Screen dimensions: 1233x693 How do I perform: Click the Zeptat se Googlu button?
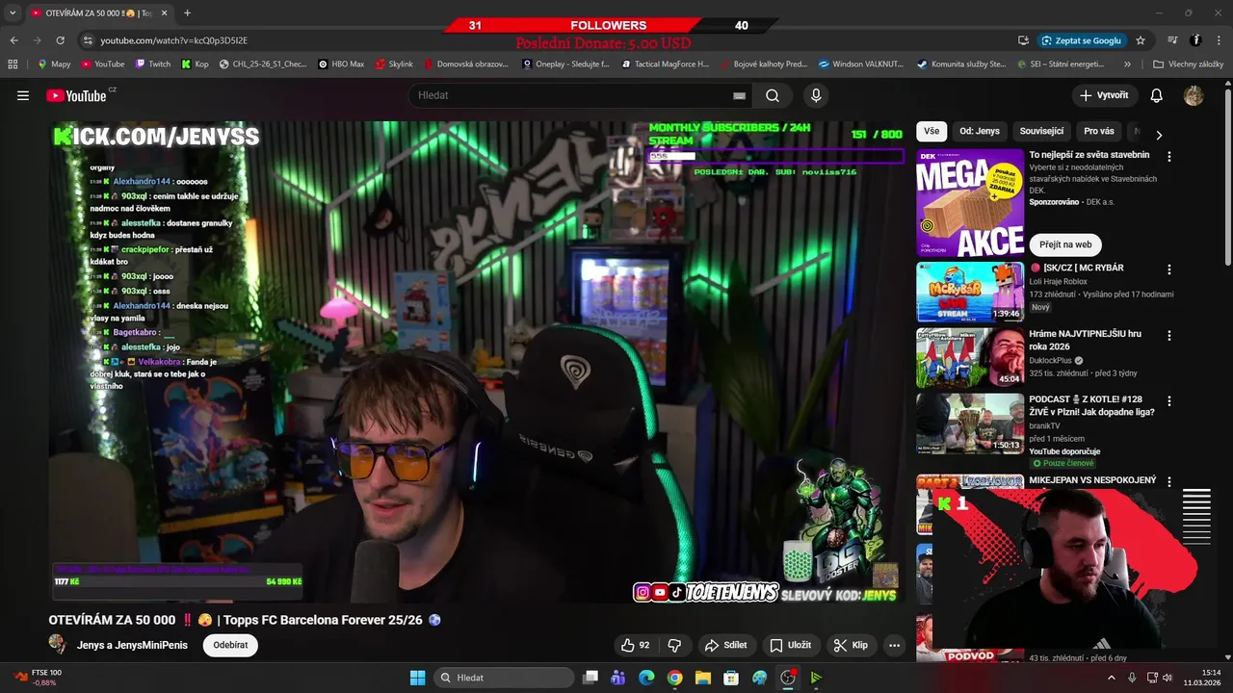[1082, 40]
